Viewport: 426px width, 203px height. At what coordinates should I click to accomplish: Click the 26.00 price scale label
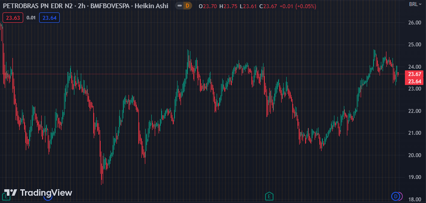point(414,22)
